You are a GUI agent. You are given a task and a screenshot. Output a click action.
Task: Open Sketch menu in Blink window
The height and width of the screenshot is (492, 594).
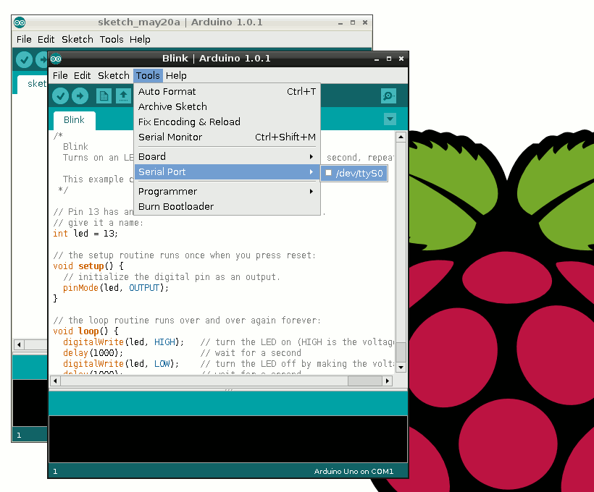click(x=114, y=76)
